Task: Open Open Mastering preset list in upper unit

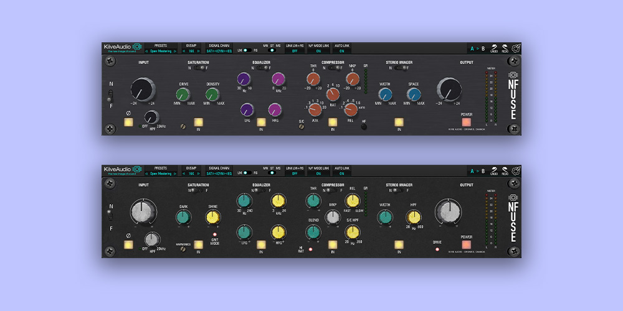Action: (161, 51)
